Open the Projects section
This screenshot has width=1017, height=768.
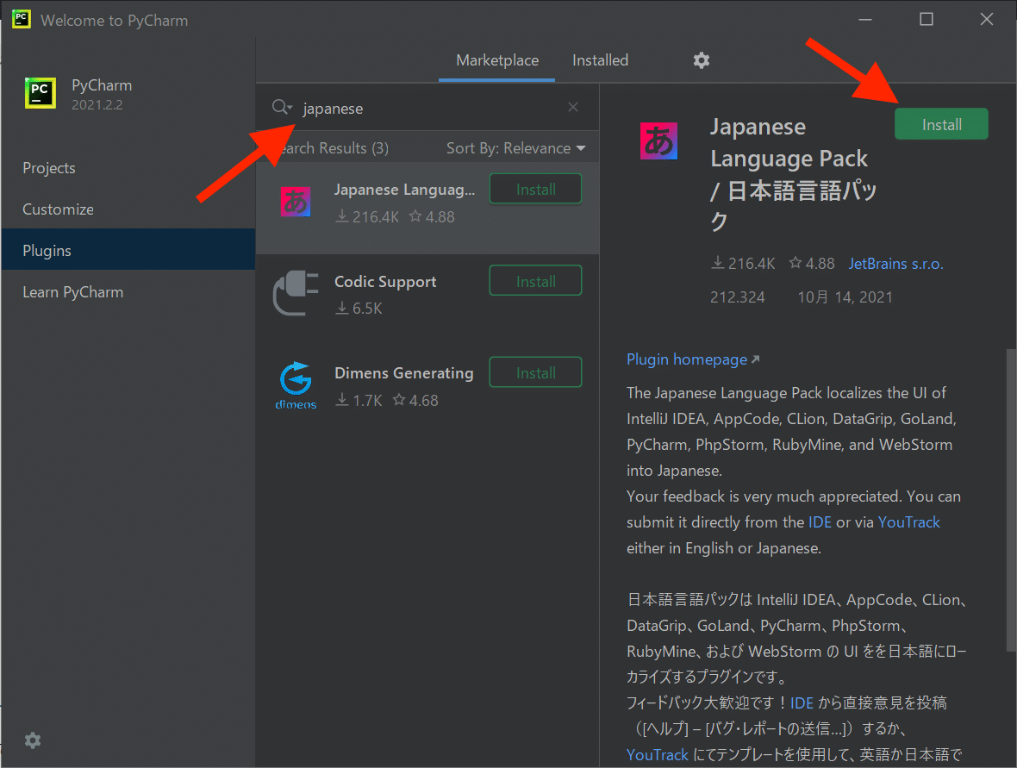point(128,168)
